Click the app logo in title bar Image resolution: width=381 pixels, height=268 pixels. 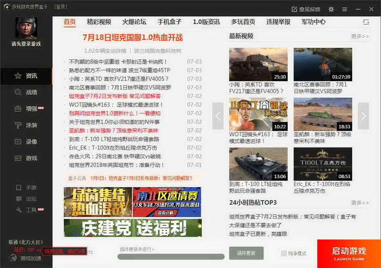click(7, 7)
